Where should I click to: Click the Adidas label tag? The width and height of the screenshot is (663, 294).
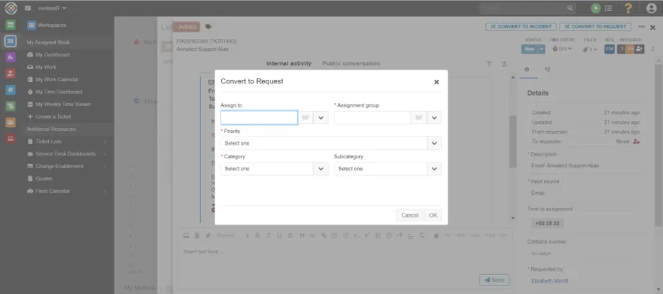coord(186,27)
